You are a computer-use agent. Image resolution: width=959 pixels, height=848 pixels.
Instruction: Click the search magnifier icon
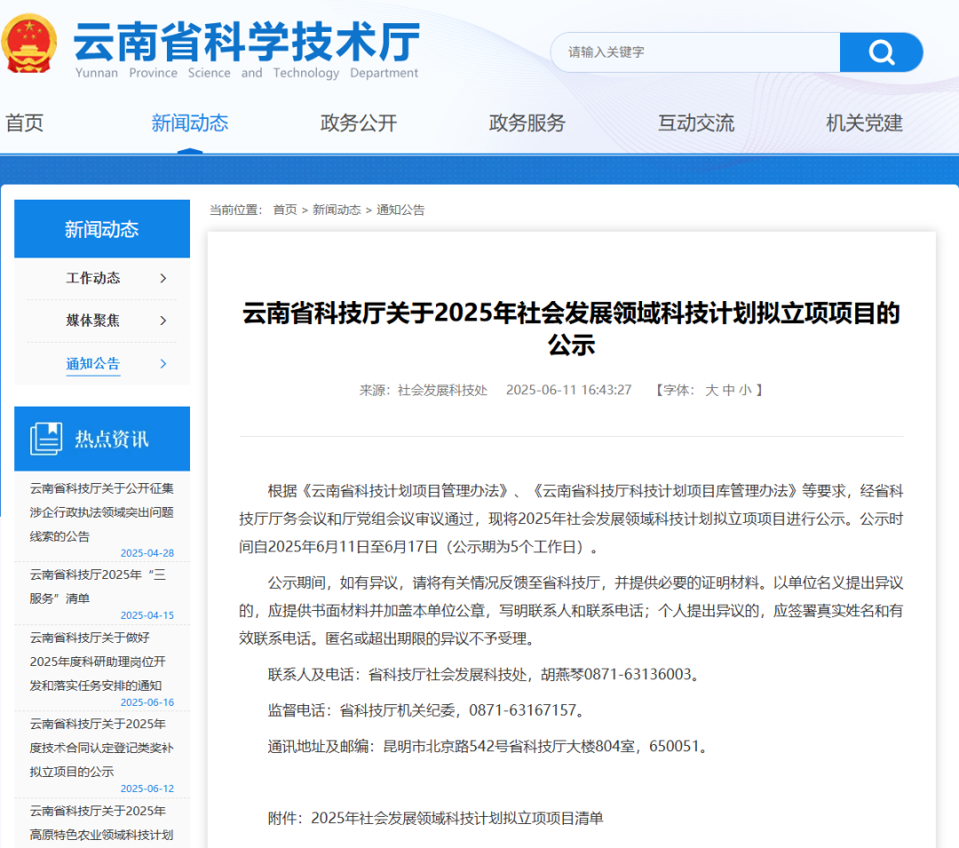[x=881, y=52]
